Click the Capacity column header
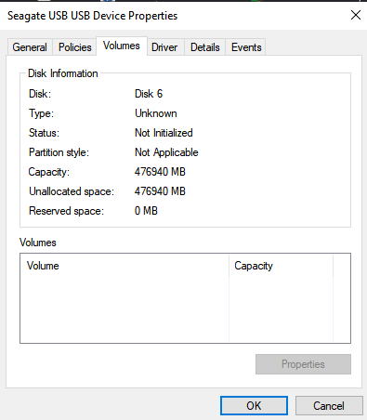 (x=282, y=266)
